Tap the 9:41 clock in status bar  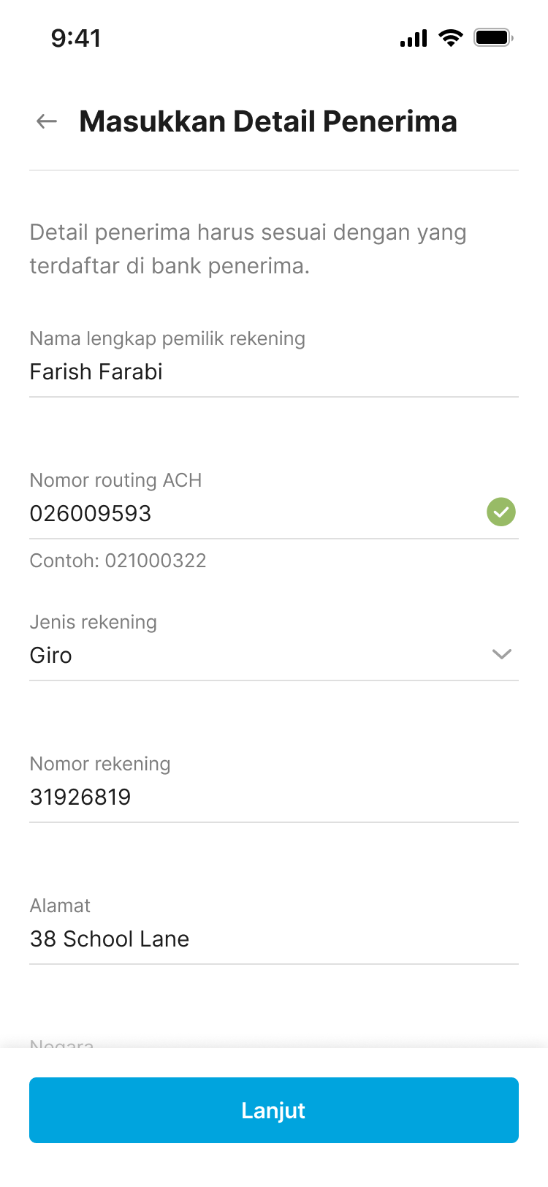pos(76,38)
